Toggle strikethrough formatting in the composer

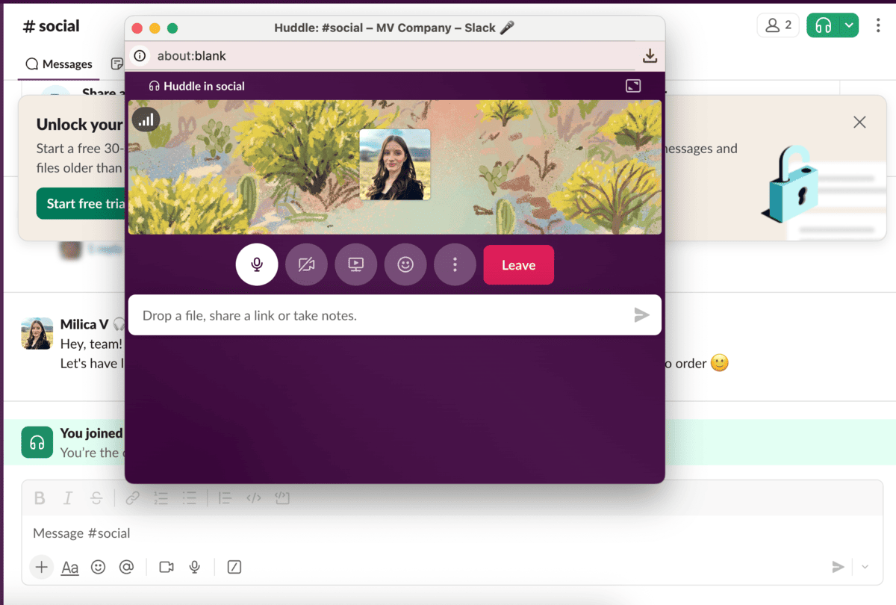(x=96, y=497)
